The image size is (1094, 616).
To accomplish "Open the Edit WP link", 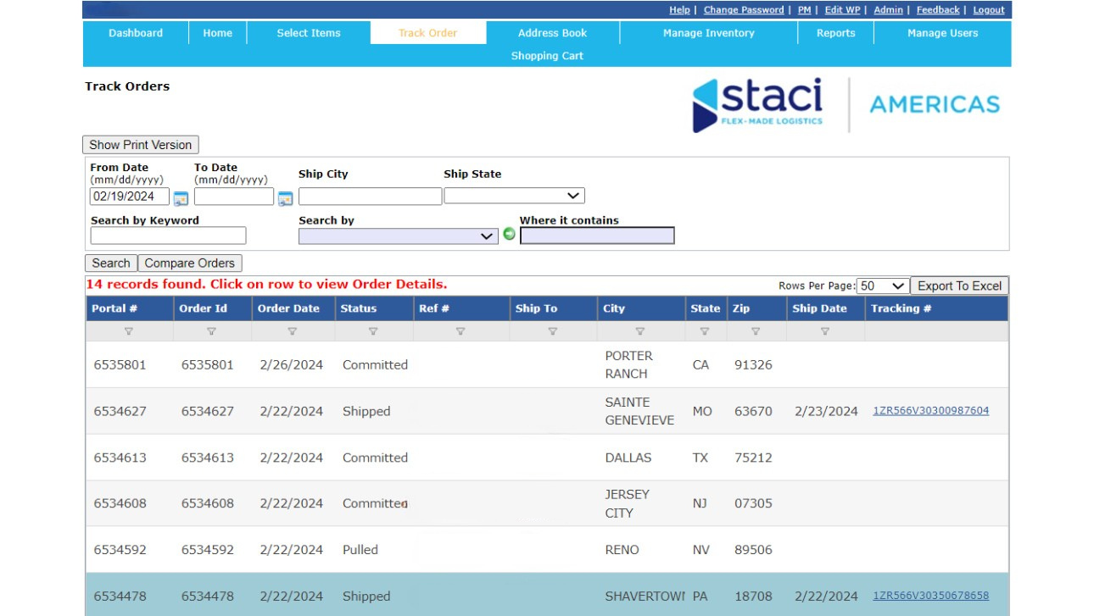I will [842, 10].
